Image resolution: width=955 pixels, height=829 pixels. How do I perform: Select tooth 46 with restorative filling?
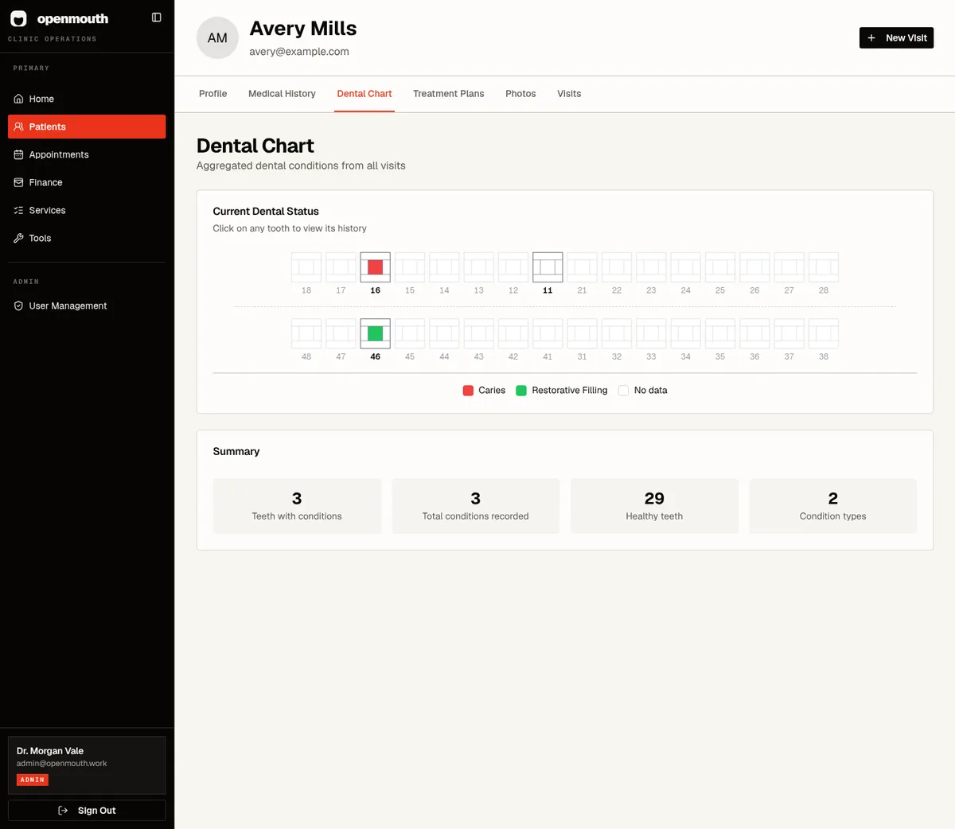coord(375,333)
